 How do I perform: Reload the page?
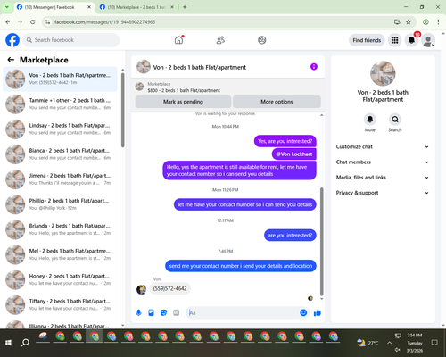click(x=33, y=22)
